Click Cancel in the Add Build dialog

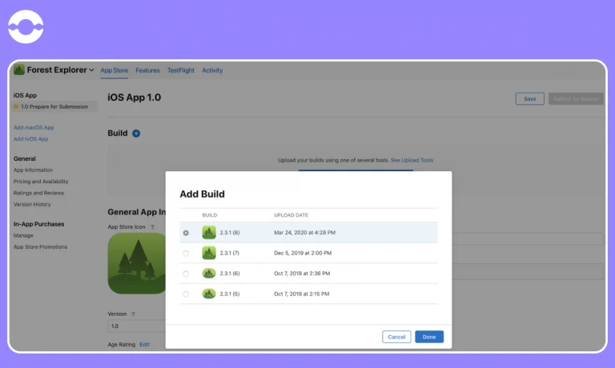(x=396, y=337)
